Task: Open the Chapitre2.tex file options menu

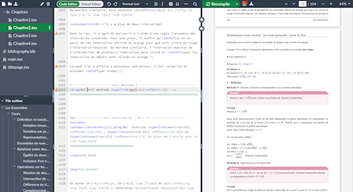Action: [49, 28]
